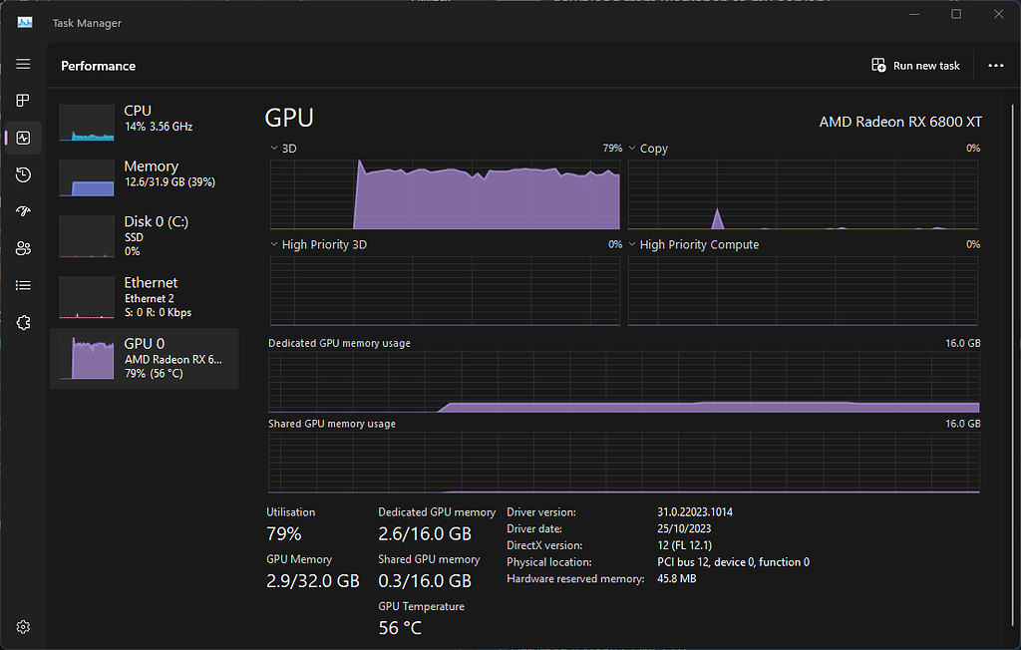1021x650 pixels.
Task: Click Run new task
Action: (x=915, y=65)
